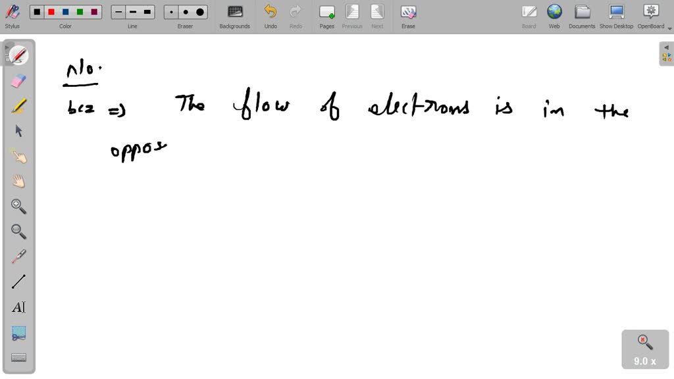Add a new page with Pages
Image resolution: width=674 pixels, height=379 pixels.
point(326,16)
